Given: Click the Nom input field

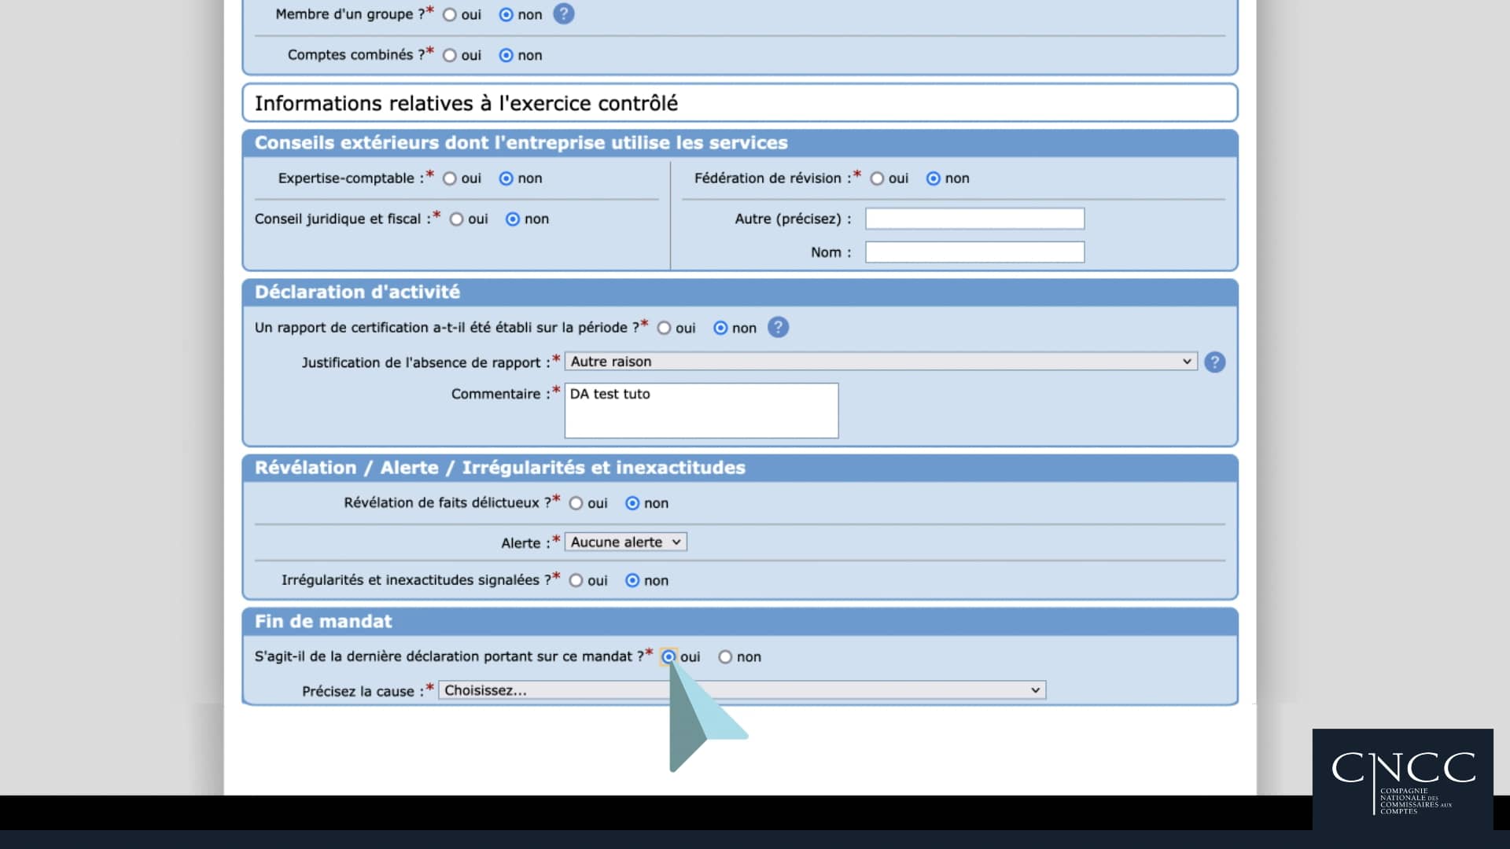Looking at the screenshot, I should [x=974, y=252].
